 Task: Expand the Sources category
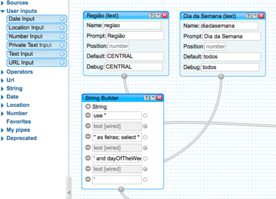2,3
